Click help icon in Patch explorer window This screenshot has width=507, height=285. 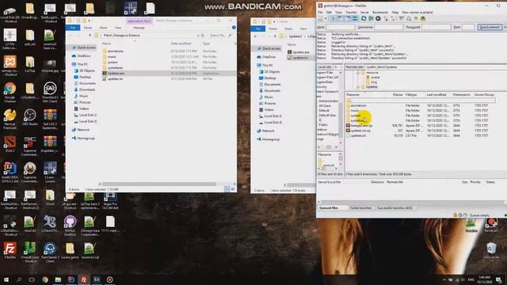(x=234, y=28)
